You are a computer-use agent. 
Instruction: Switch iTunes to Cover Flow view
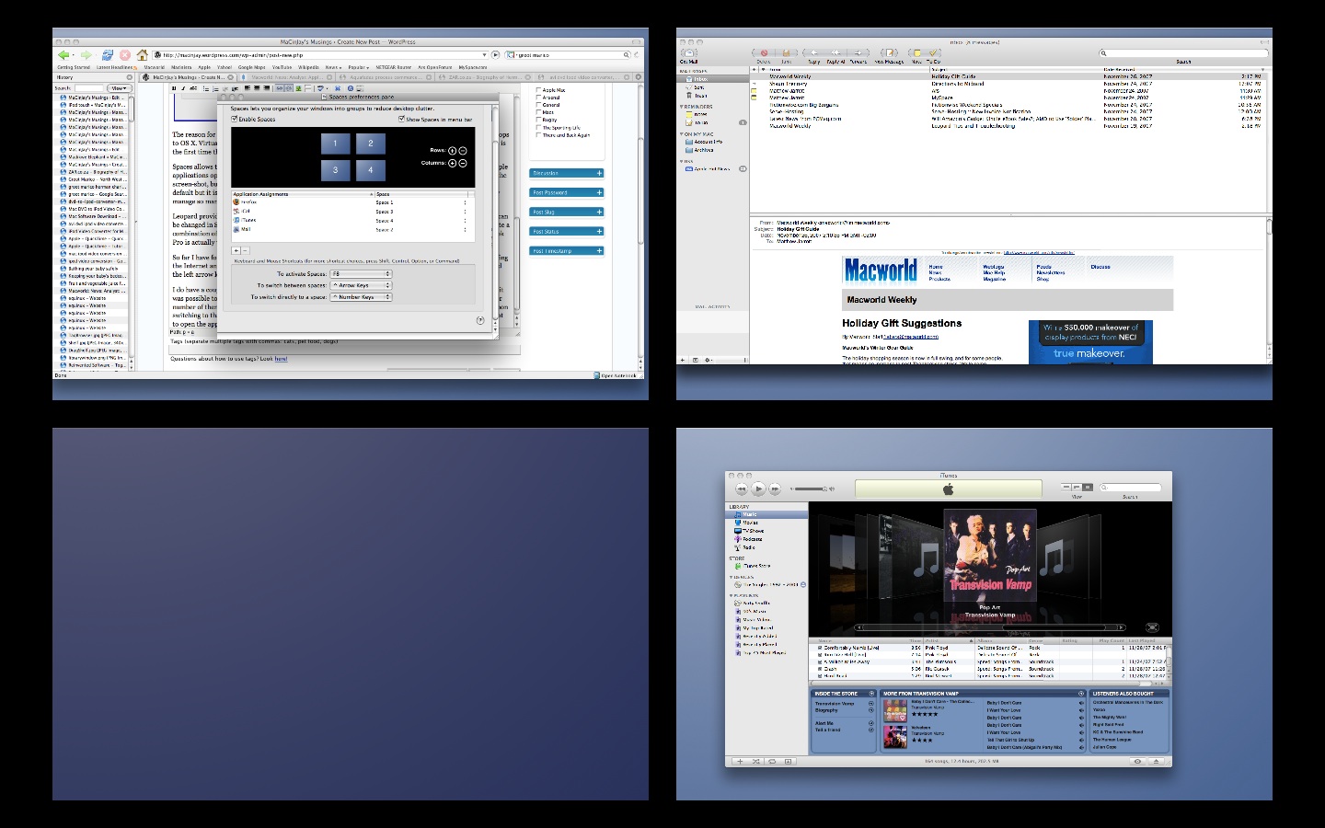pyautogui.click(x=1087, y=487)
